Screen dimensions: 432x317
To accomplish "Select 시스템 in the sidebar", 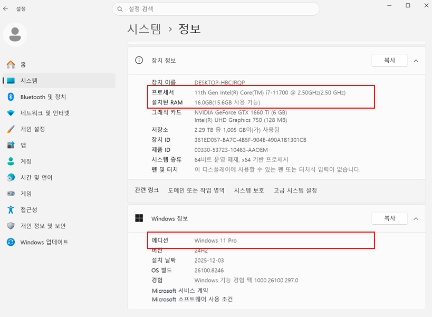I will [59, 81].
